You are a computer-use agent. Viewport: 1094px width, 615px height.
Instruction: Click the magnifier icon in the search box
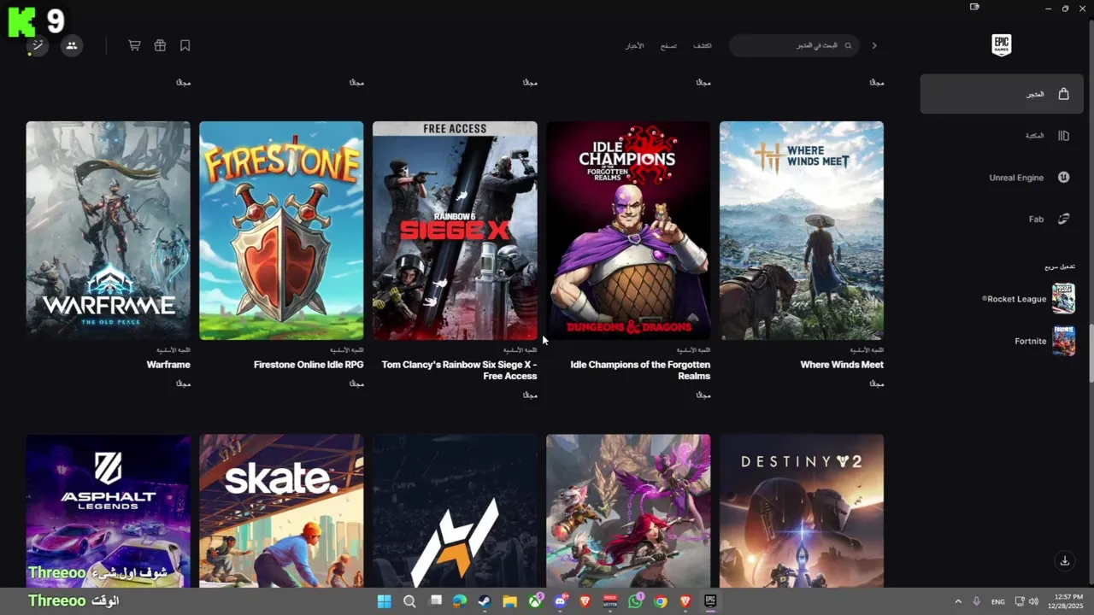(x=848, y=45)
